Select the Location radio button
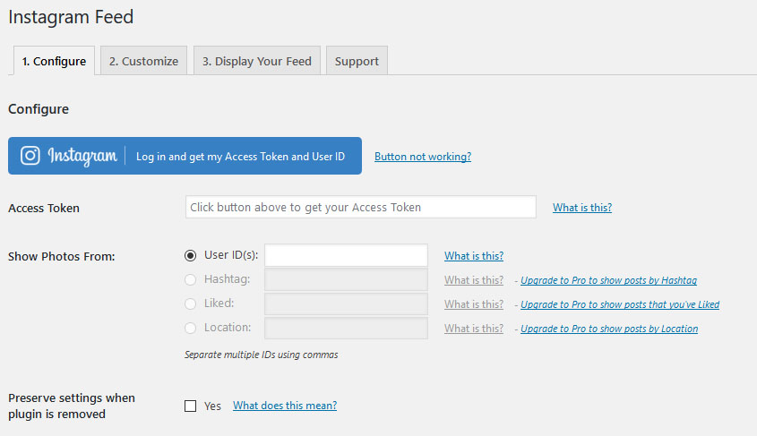757x436 pixels. [x=190, y=328]
